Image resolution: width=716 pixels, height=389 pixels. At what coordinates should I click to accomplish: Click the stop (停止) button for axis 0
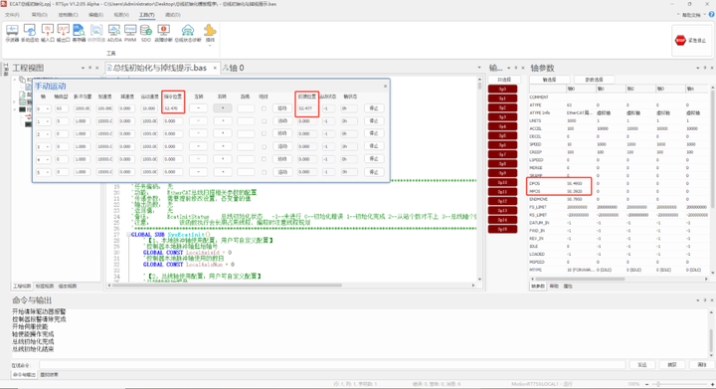coord(374,108)
